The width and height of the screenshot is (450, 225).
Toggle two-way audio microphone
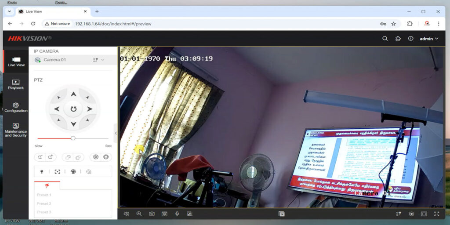(x=177, y=214)
